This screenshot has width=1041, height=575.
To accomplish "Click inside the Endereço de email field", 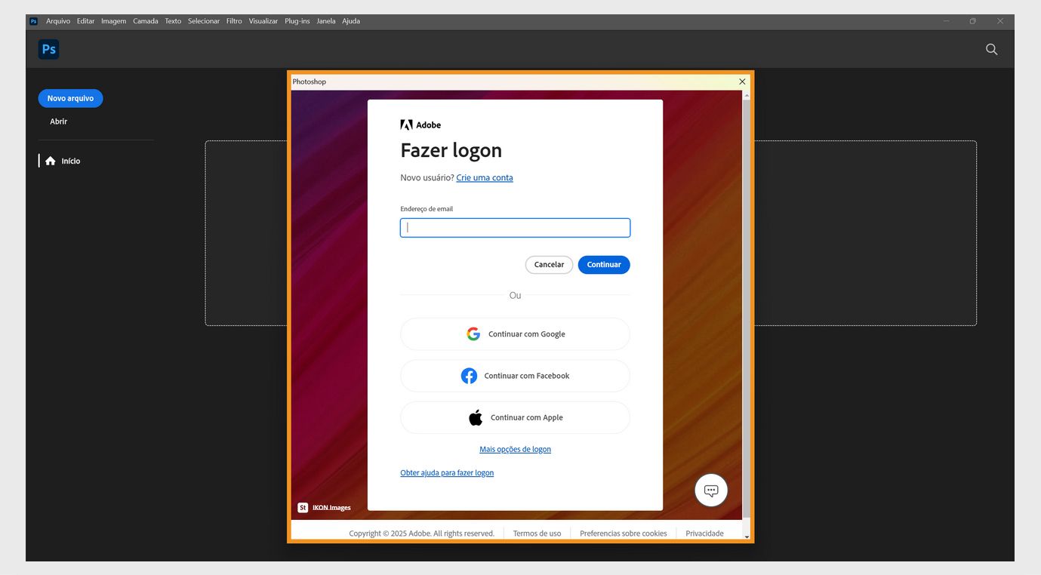I will pos(515,227).
